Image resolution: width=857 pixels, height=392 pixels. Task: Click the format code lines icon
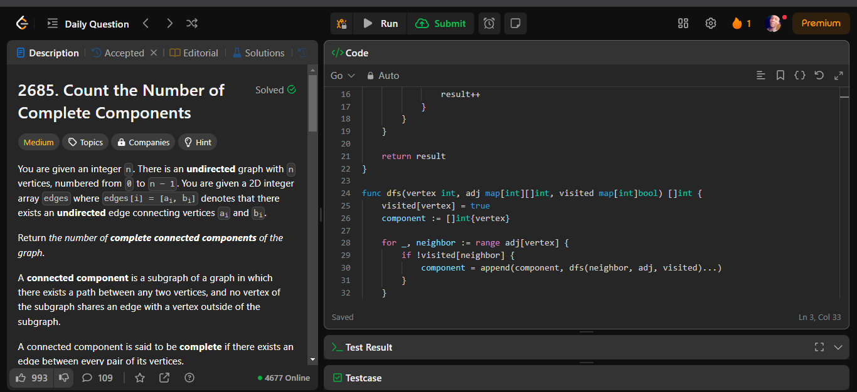761,76
